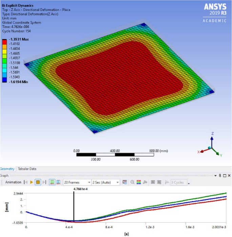Click the multicolor legend grid icon
Viewport: 232px width, 237px height.
139,182
